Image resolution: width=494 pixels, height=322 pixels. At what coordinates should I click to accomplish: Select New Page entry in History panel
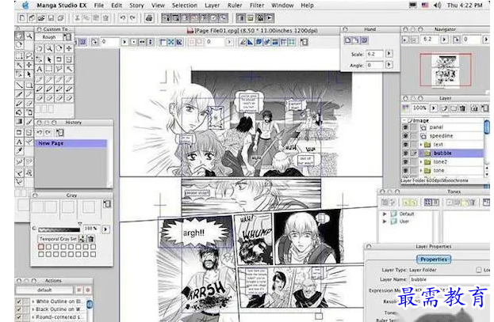click(x=71, y=143)
